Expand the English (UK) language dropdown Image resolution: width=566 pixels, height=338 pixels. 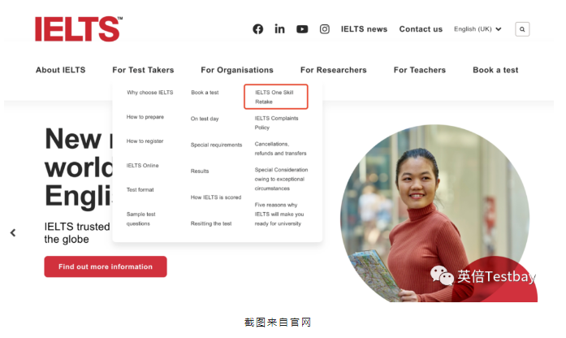[x=477, y=29]
